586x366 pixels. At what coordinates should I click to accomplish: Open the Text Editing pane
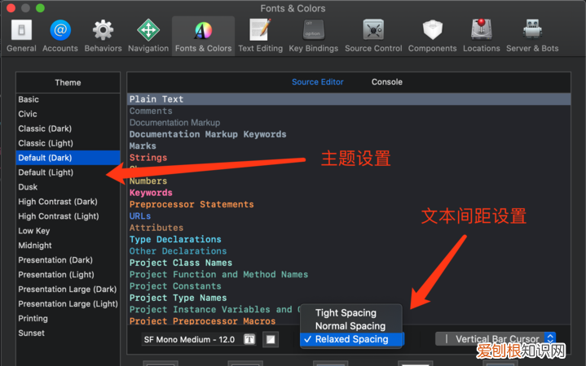[261, 36]
